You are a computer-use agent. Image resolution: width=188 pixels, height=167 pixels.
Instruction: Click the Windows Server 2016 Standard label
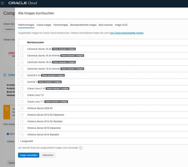43,134
